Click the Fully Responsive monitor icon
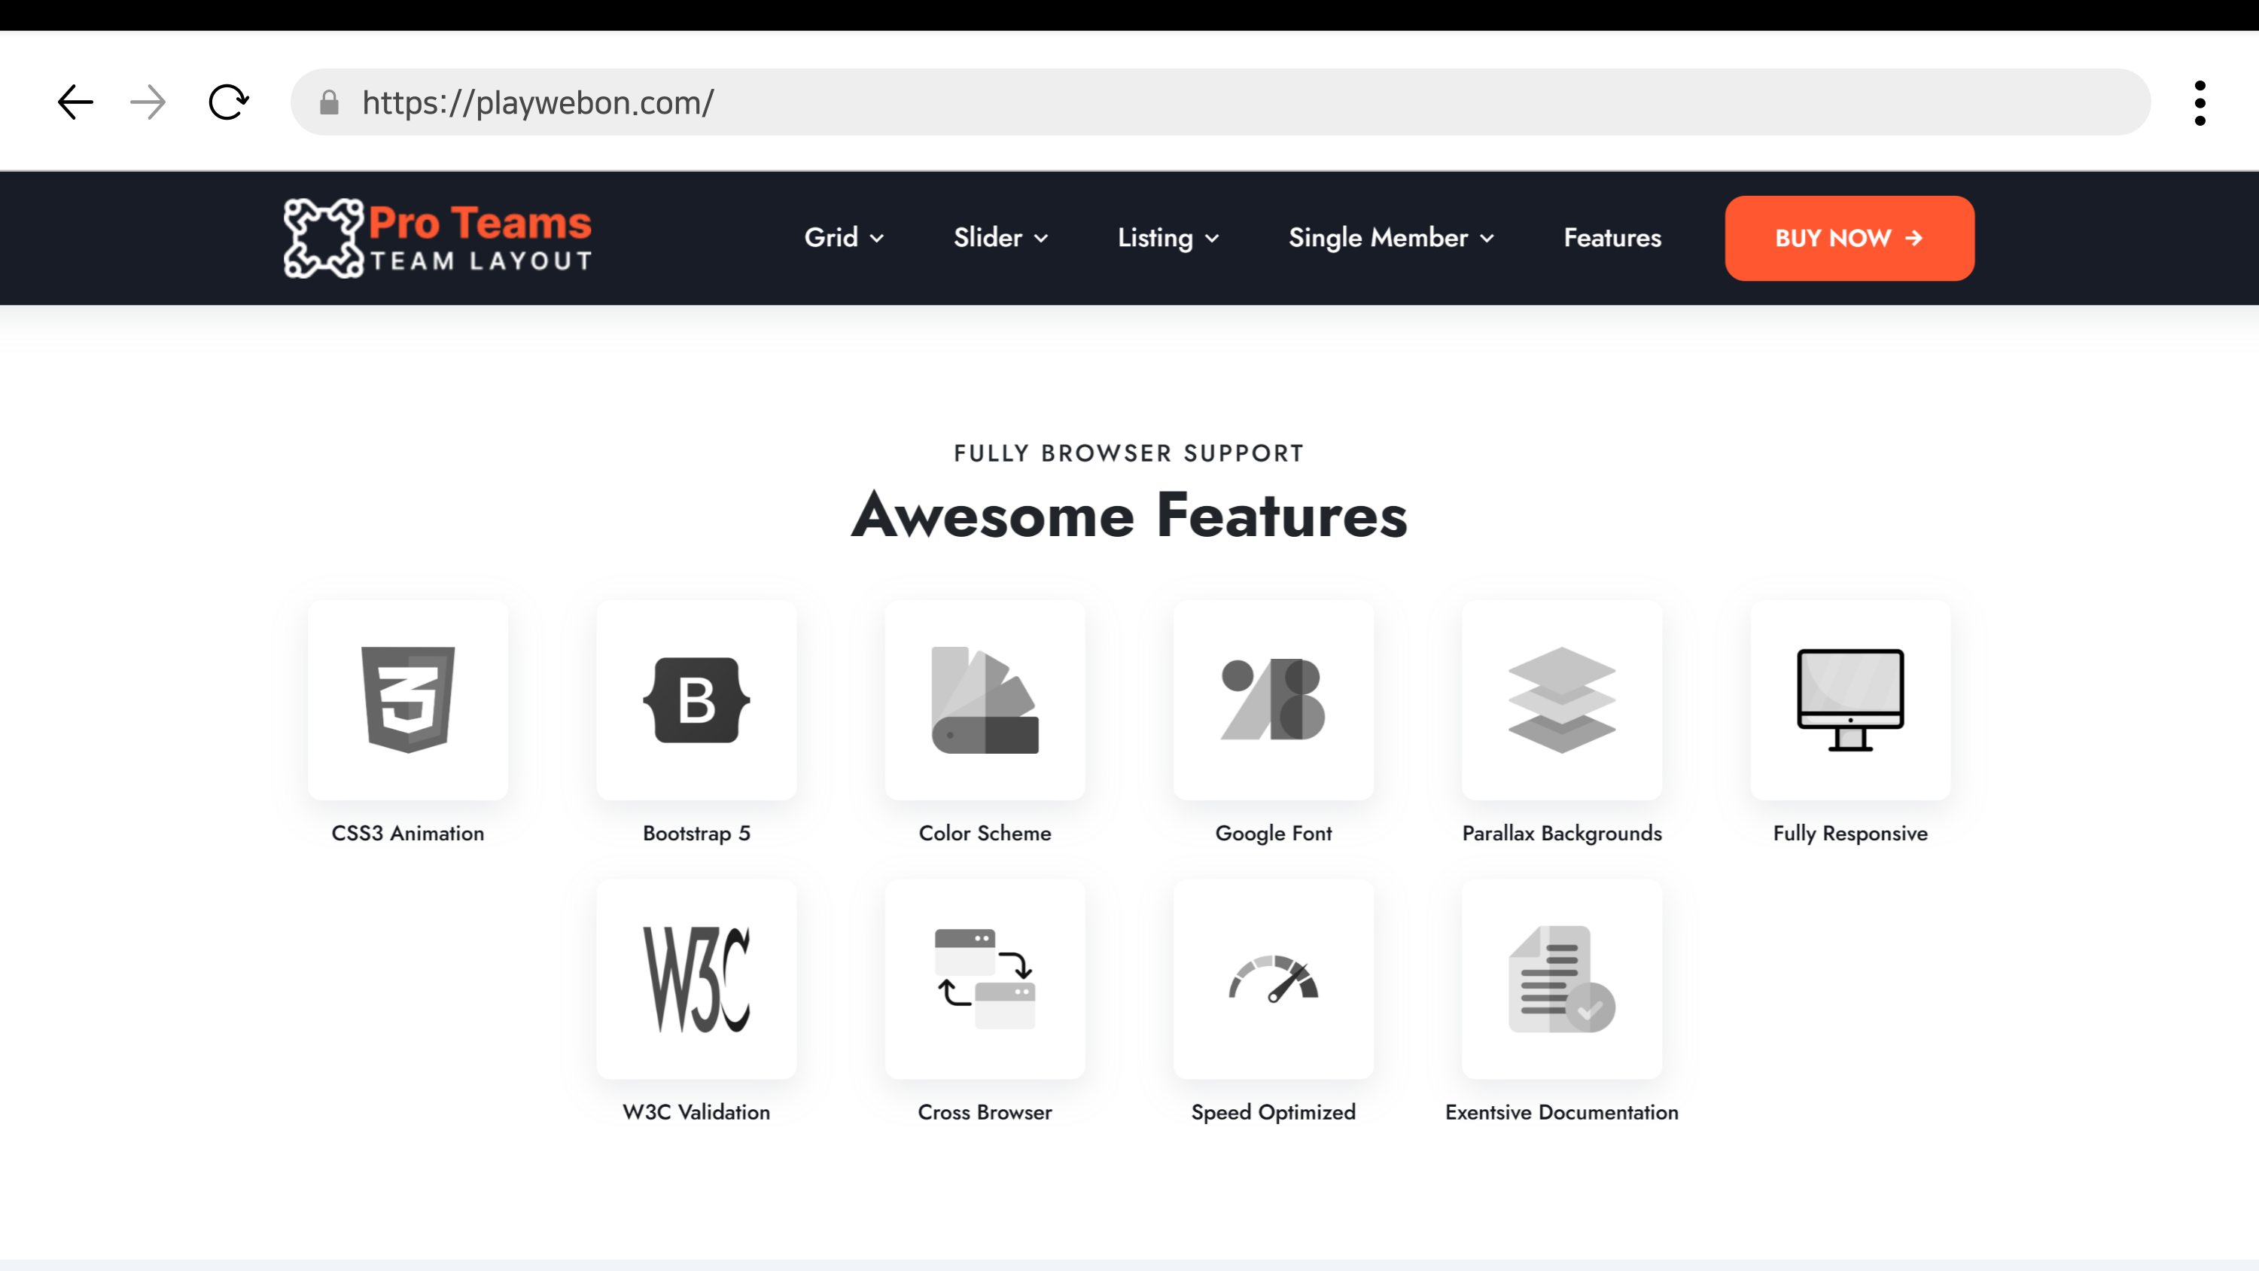The height and width of the screenshot is (1271, 2259). (1850, 700)
